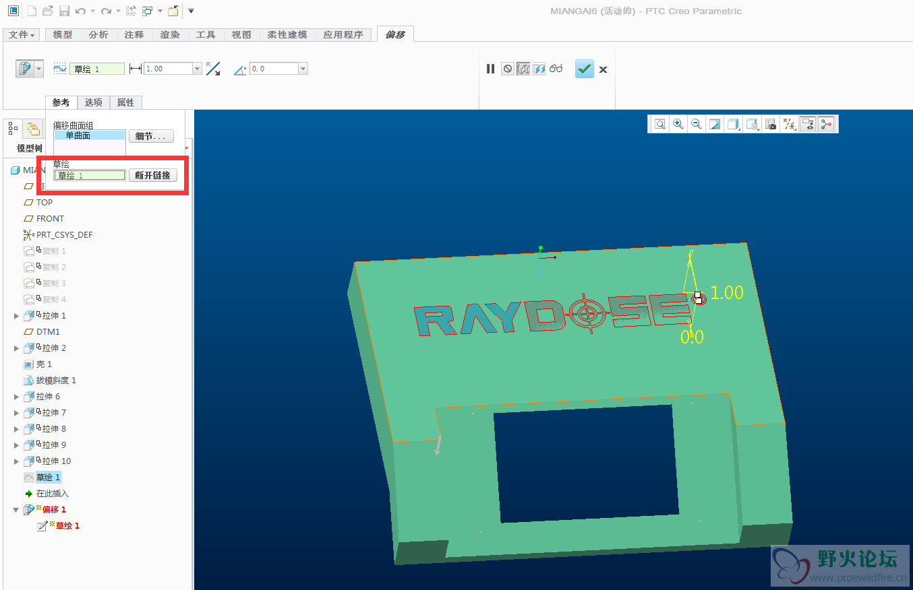Click the 1.00 dimension on the model

(x=727, y=292)
